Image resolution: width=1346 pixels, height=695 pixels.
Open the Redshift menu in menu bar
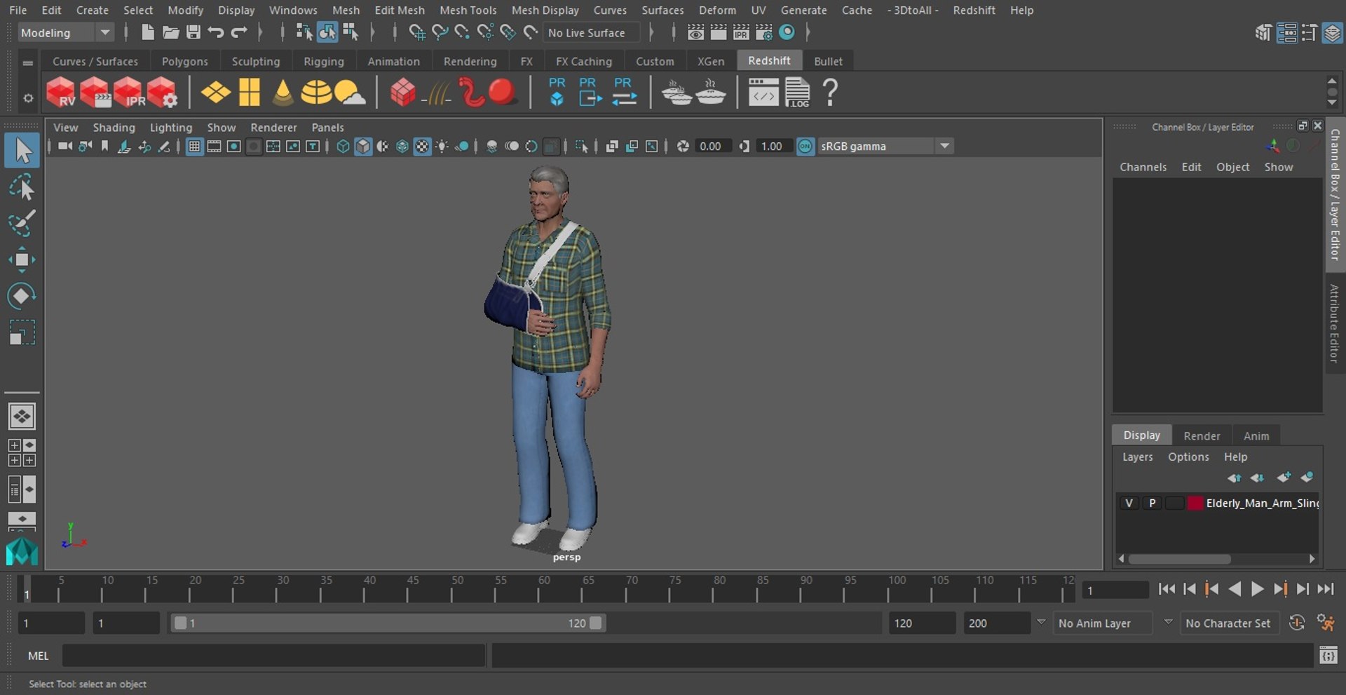[x=974, y=10]
